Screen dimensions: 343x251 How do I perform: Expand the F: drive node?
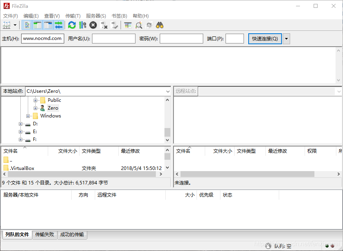(20, 140)
